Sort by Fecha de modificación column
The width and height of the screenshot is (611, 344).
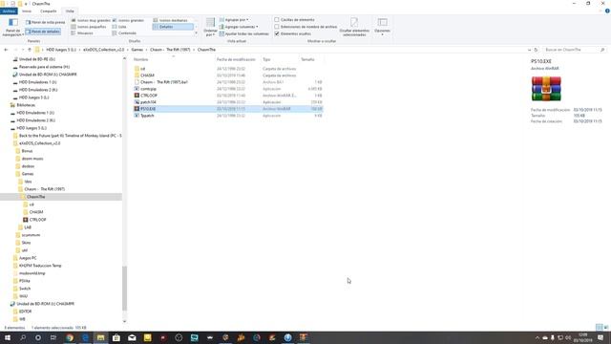[x=236, y=59]
